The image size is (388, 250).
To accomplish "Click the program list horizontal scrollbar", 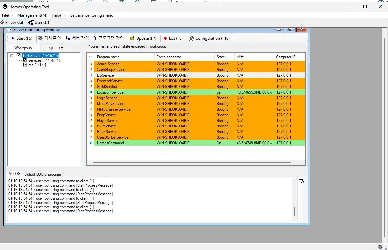I will pos(192,162).
